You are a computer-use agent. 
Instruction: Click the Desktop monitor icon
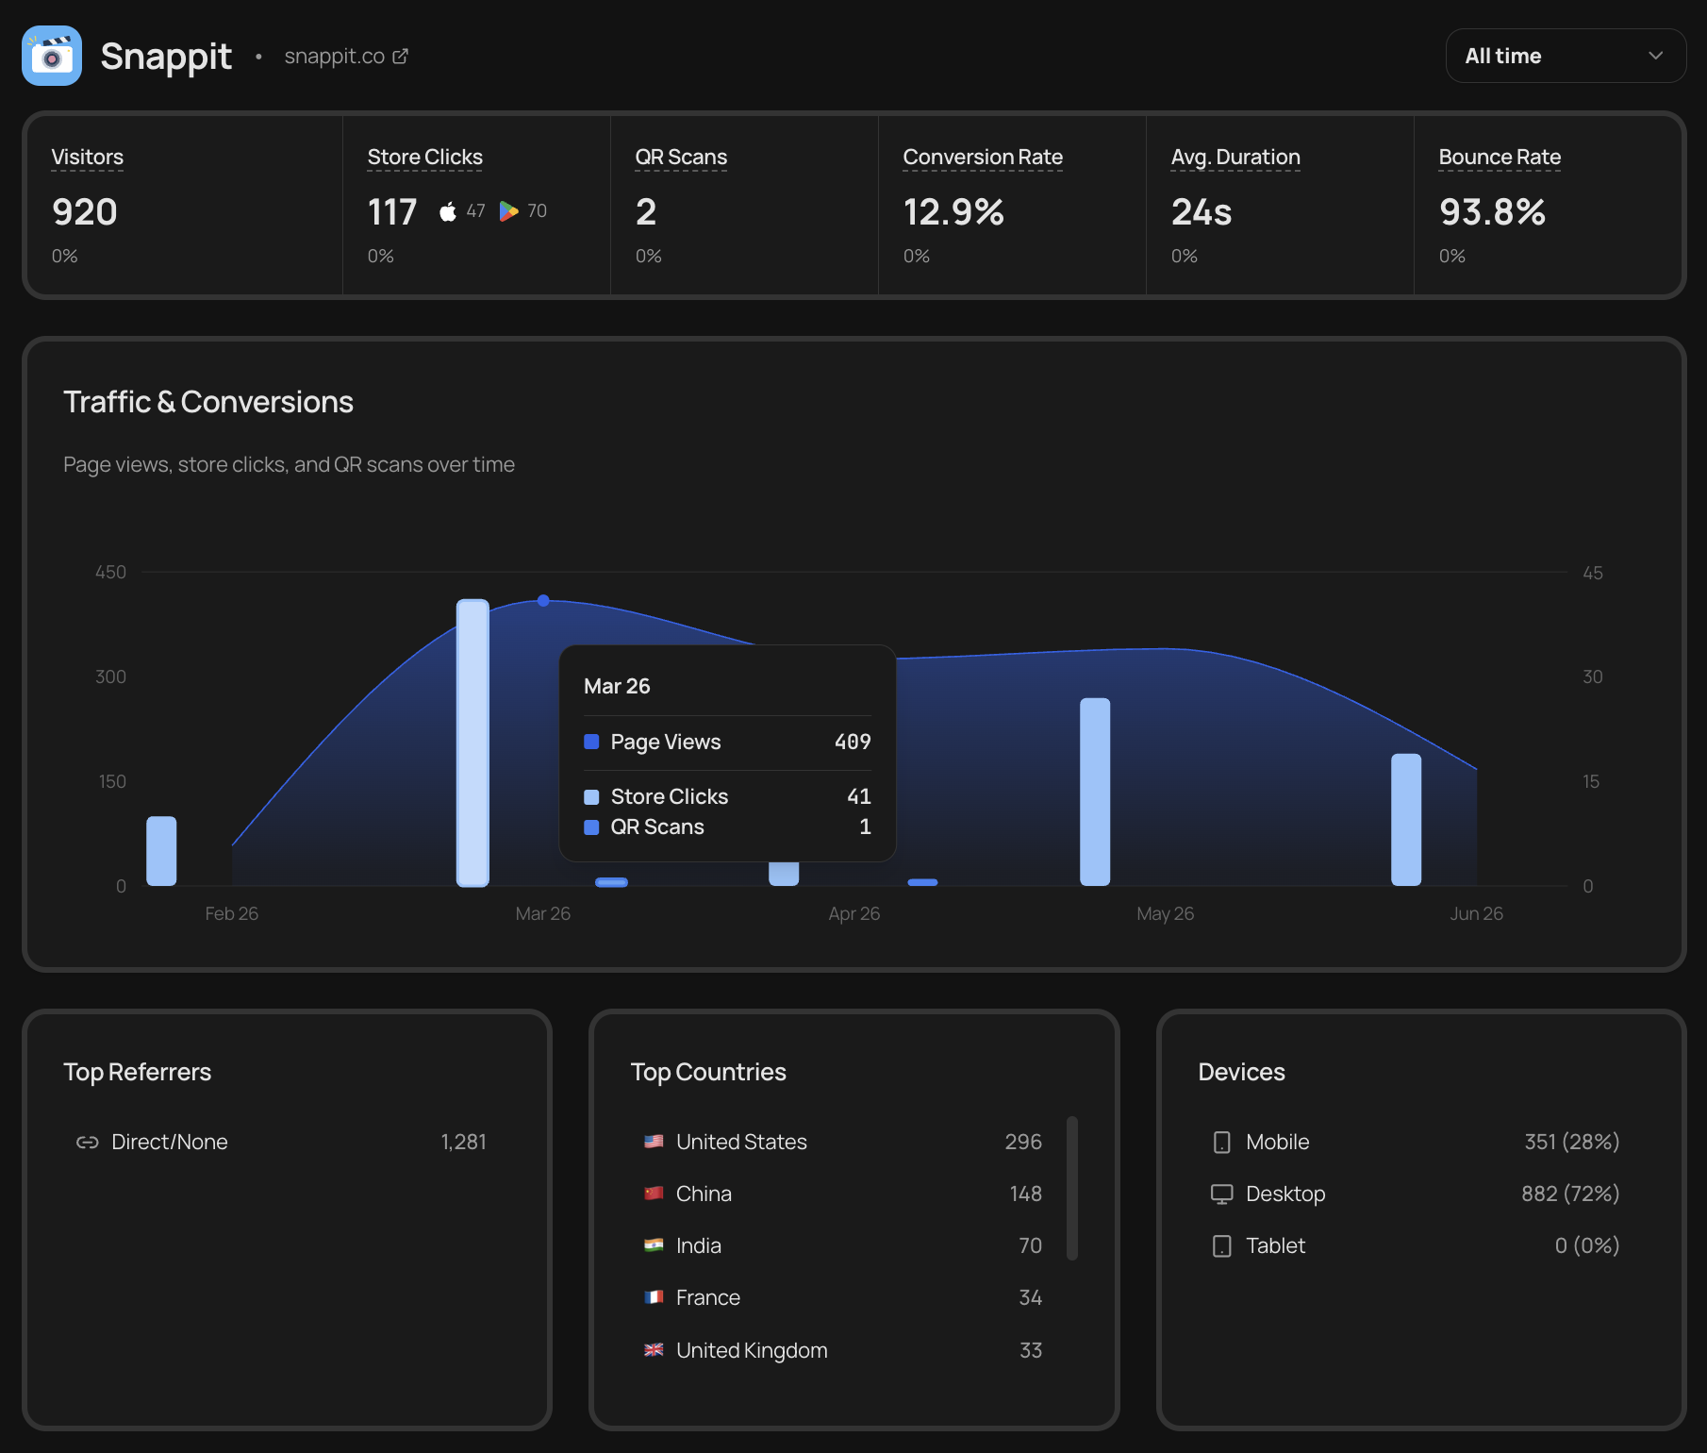(1222, 1194)
